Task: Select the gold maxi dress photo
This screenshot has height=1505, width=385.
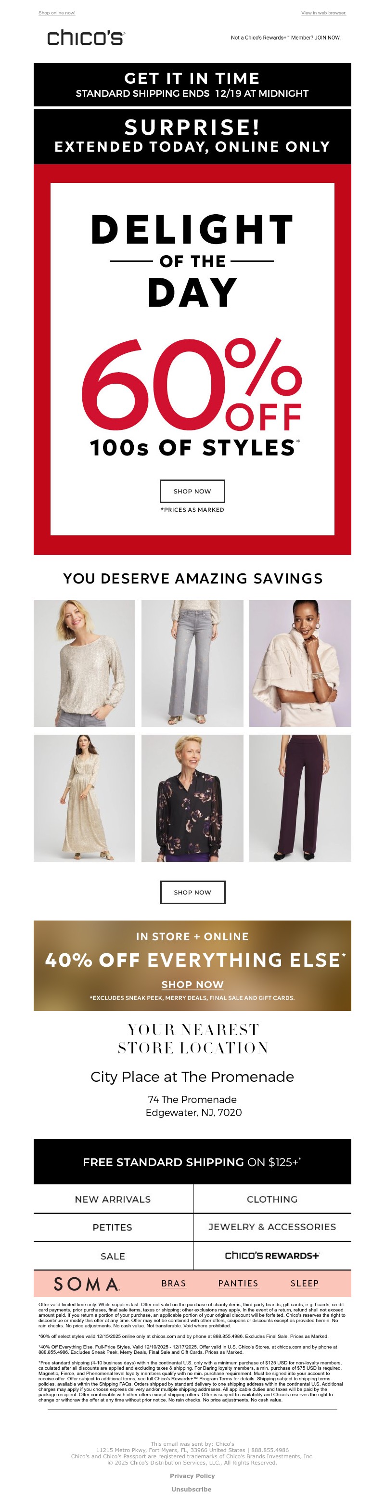Action: click(x=84, y=798)
